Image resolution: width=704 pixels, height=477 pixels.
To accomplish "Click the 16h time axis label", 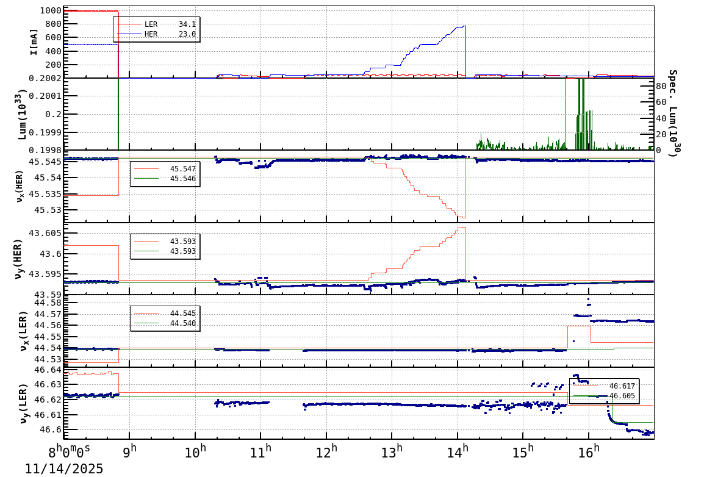I will pos(589,451).
